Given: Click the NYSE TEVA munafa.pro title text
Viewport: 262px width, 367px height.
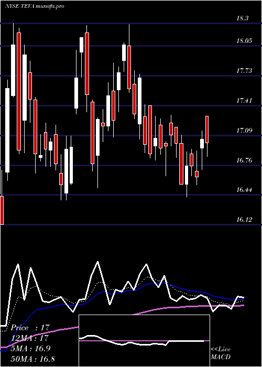Looking at the screenshot, I should [x=35, y=6].
